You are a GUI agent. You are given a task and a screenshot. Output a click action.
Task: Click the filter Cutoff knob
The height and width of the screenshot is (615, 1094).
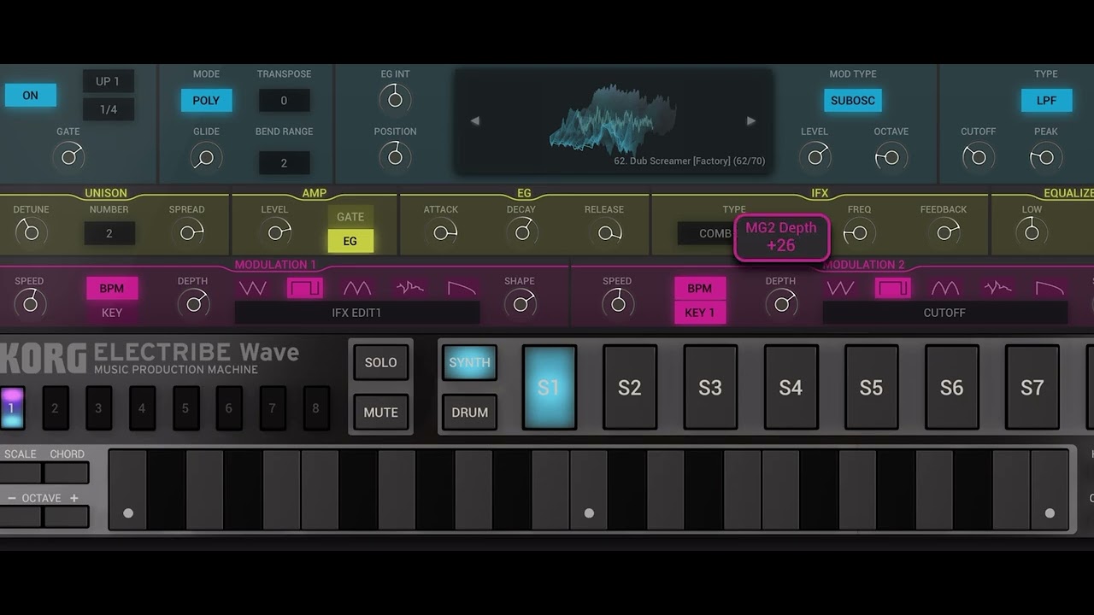tap(978, 156)
